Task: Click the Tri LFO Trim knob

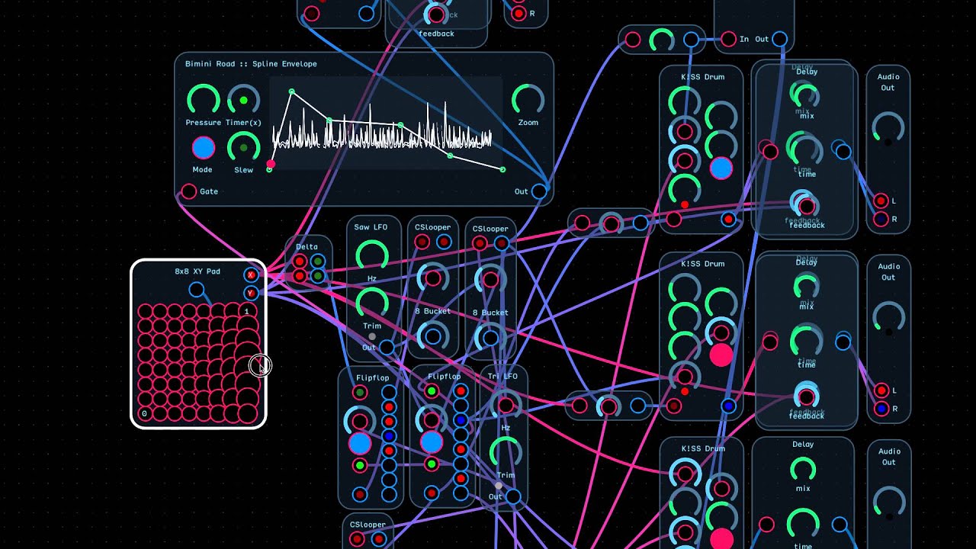Action: pos(506,454)
